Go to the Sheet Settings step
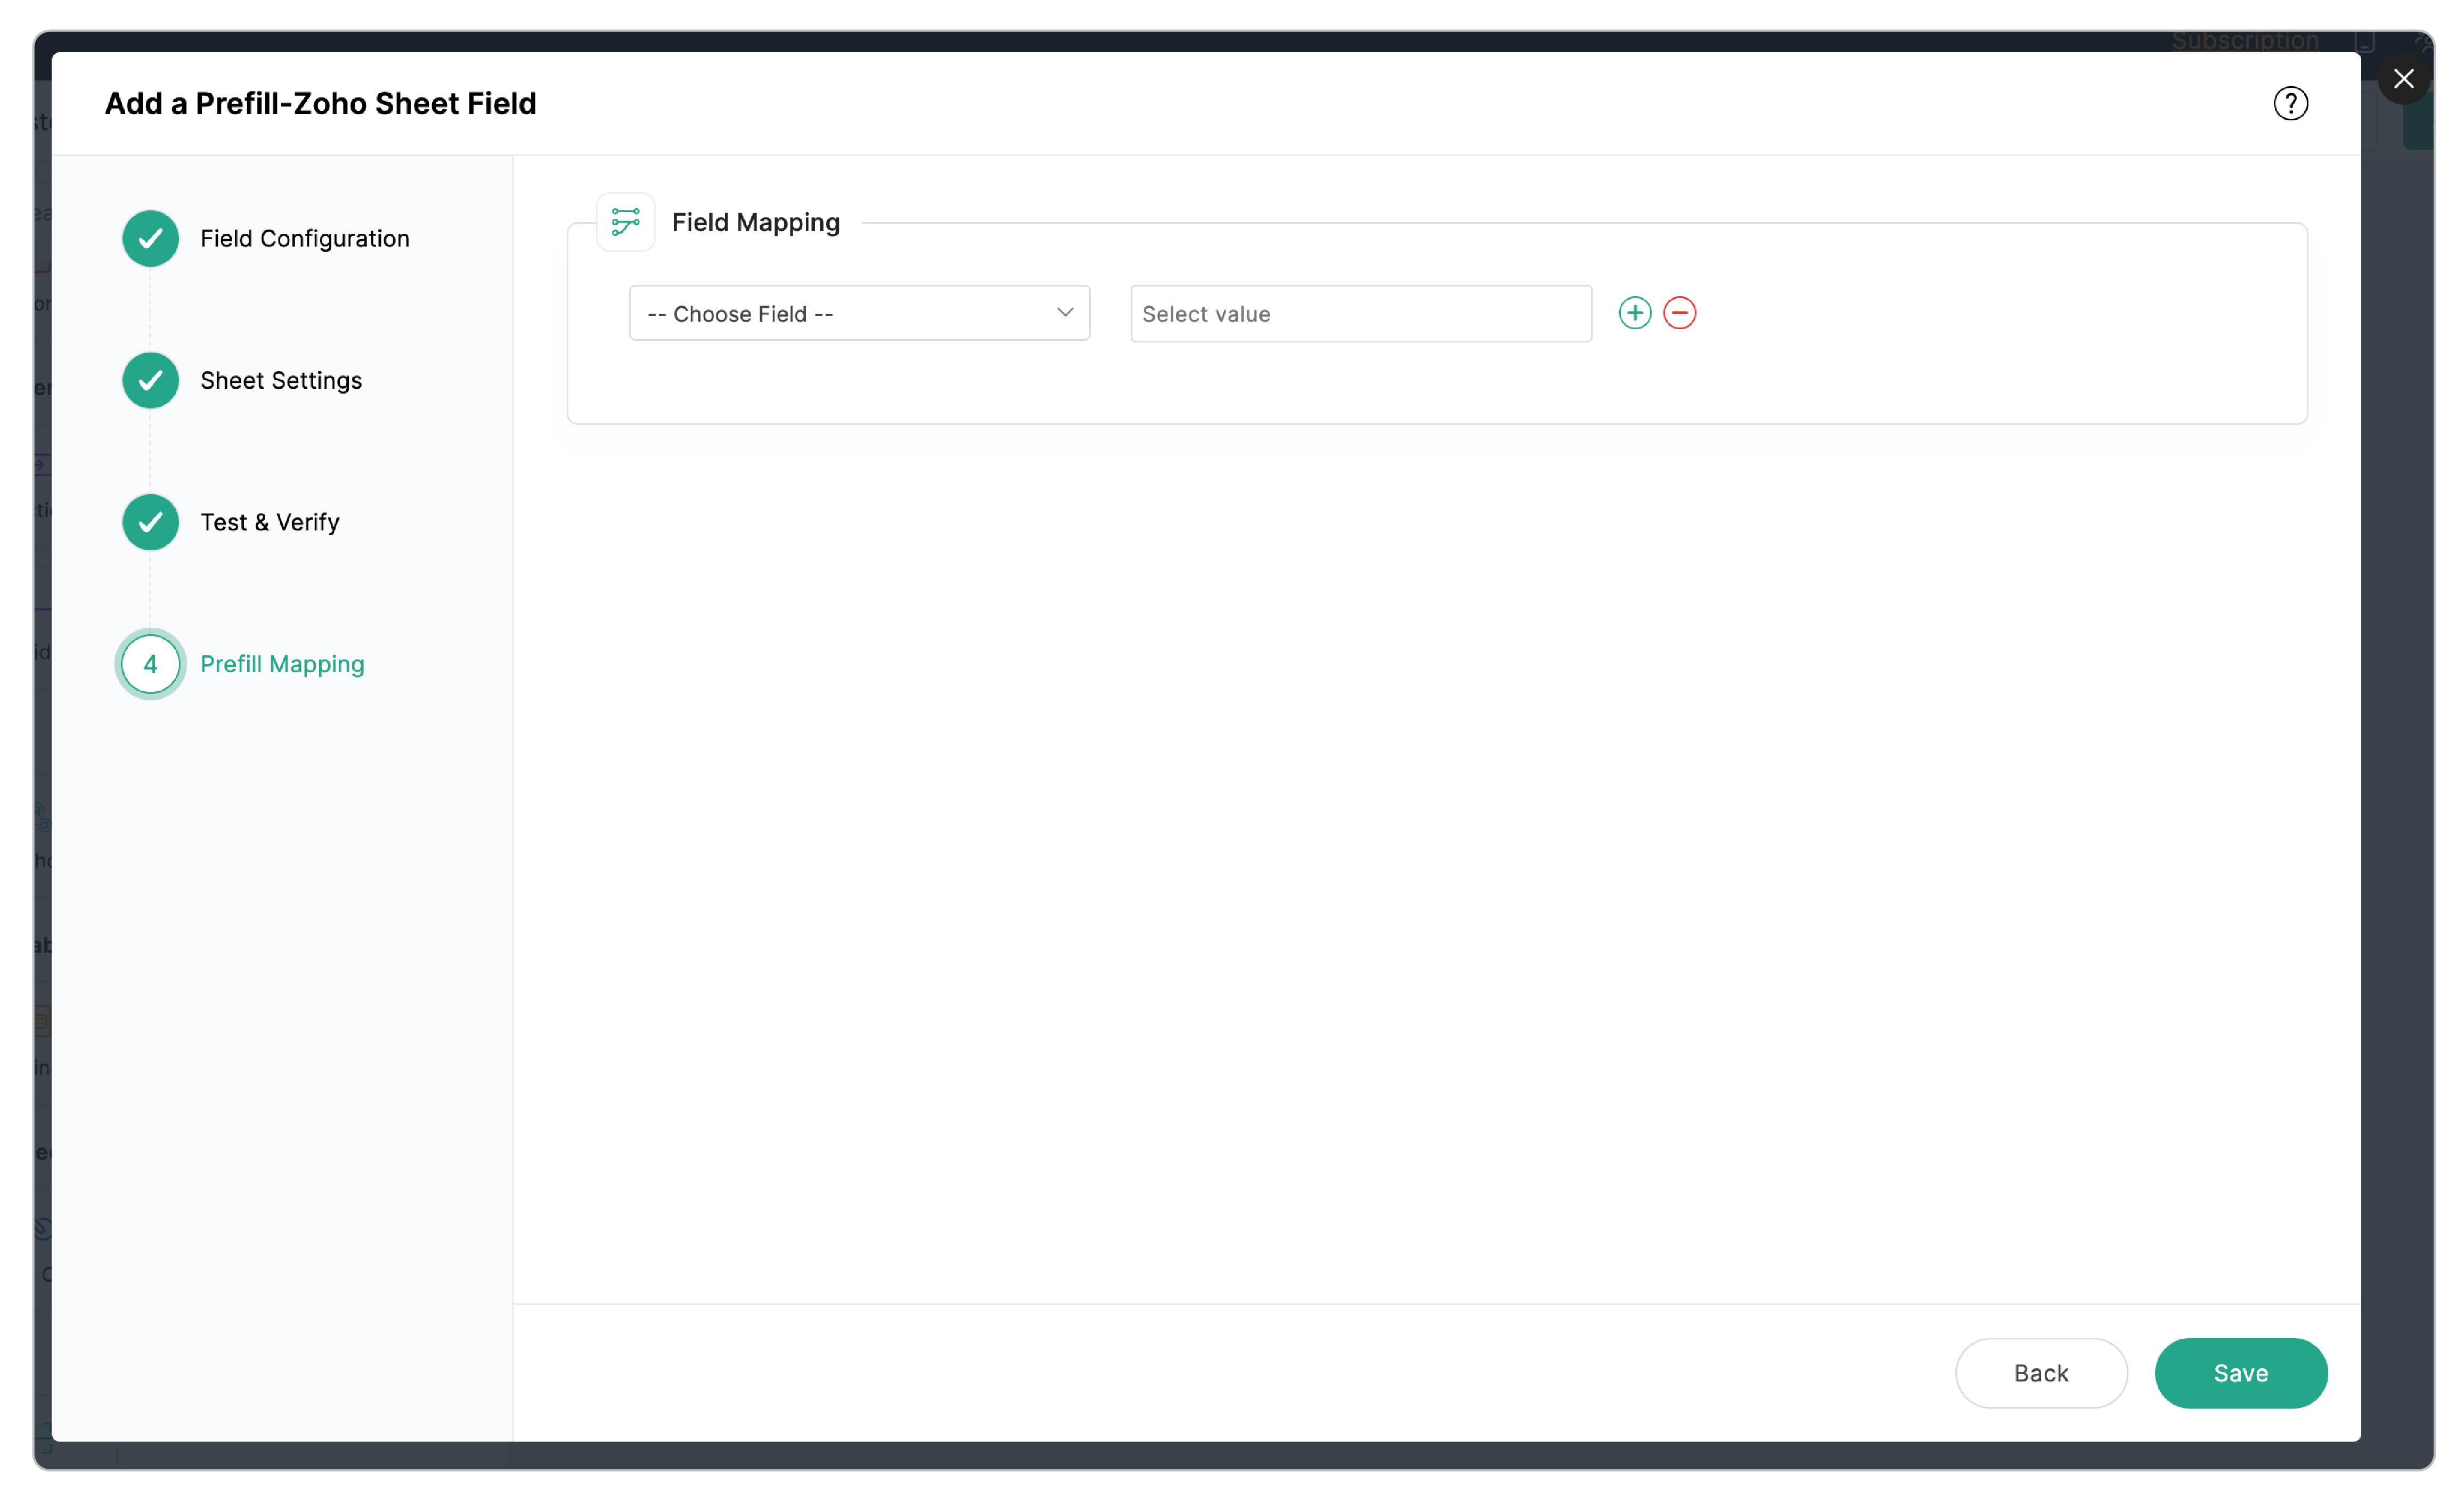This screenshot has width=2464, height=1505. tap(281, 381)
